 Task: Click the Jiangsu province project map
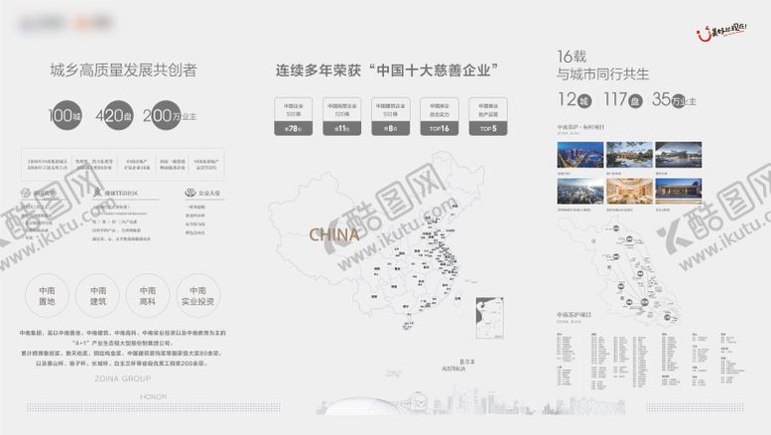click(x=619, y=272)
